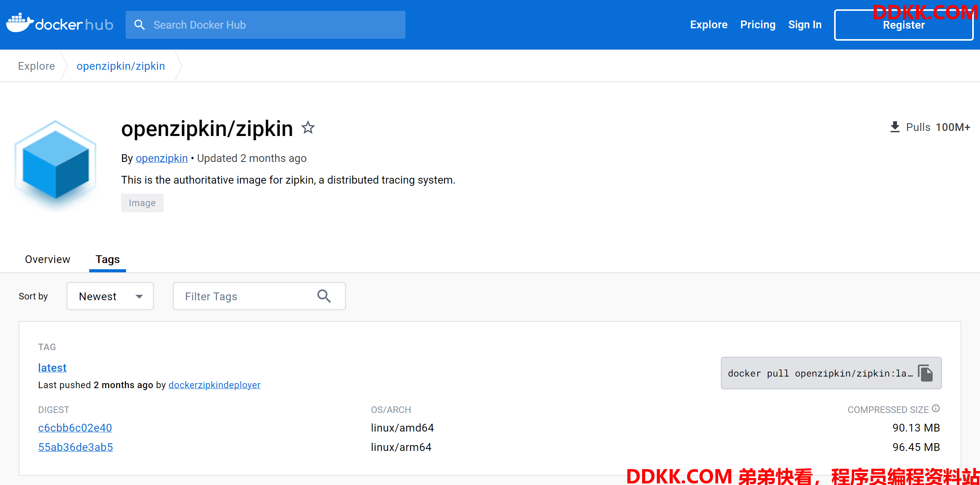Click the Filter Tags search icon
980x485 pixels.
[324, 296]
